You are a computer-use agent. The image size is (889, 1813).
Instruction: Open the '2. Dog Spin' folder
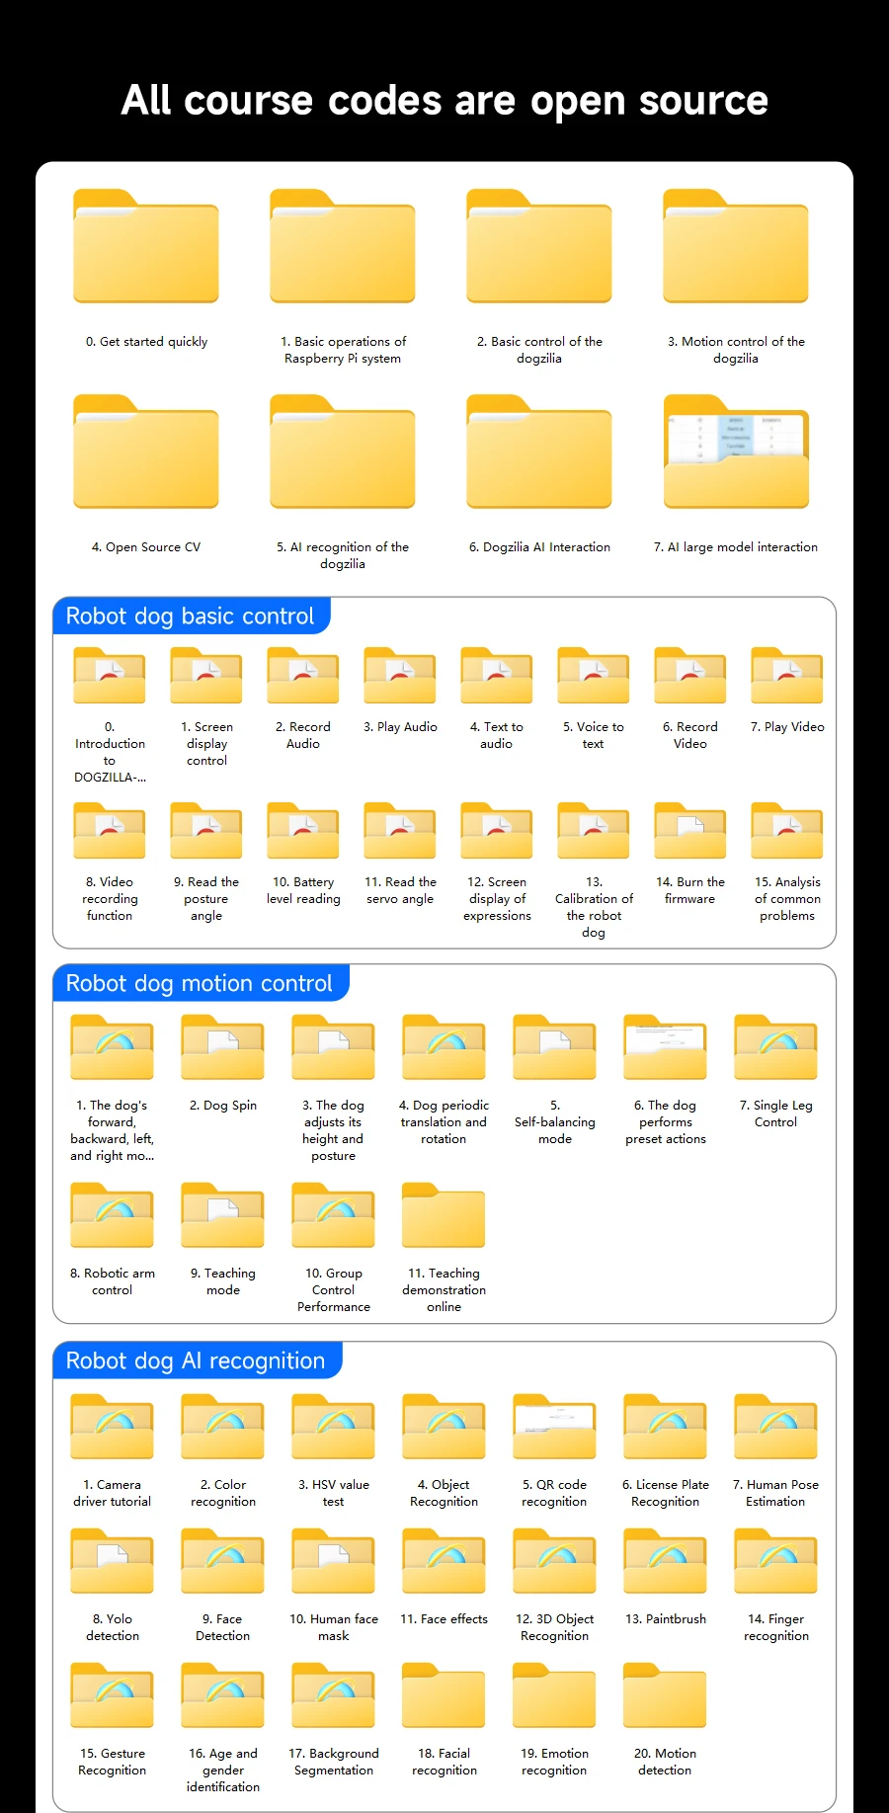(223, 1048)
